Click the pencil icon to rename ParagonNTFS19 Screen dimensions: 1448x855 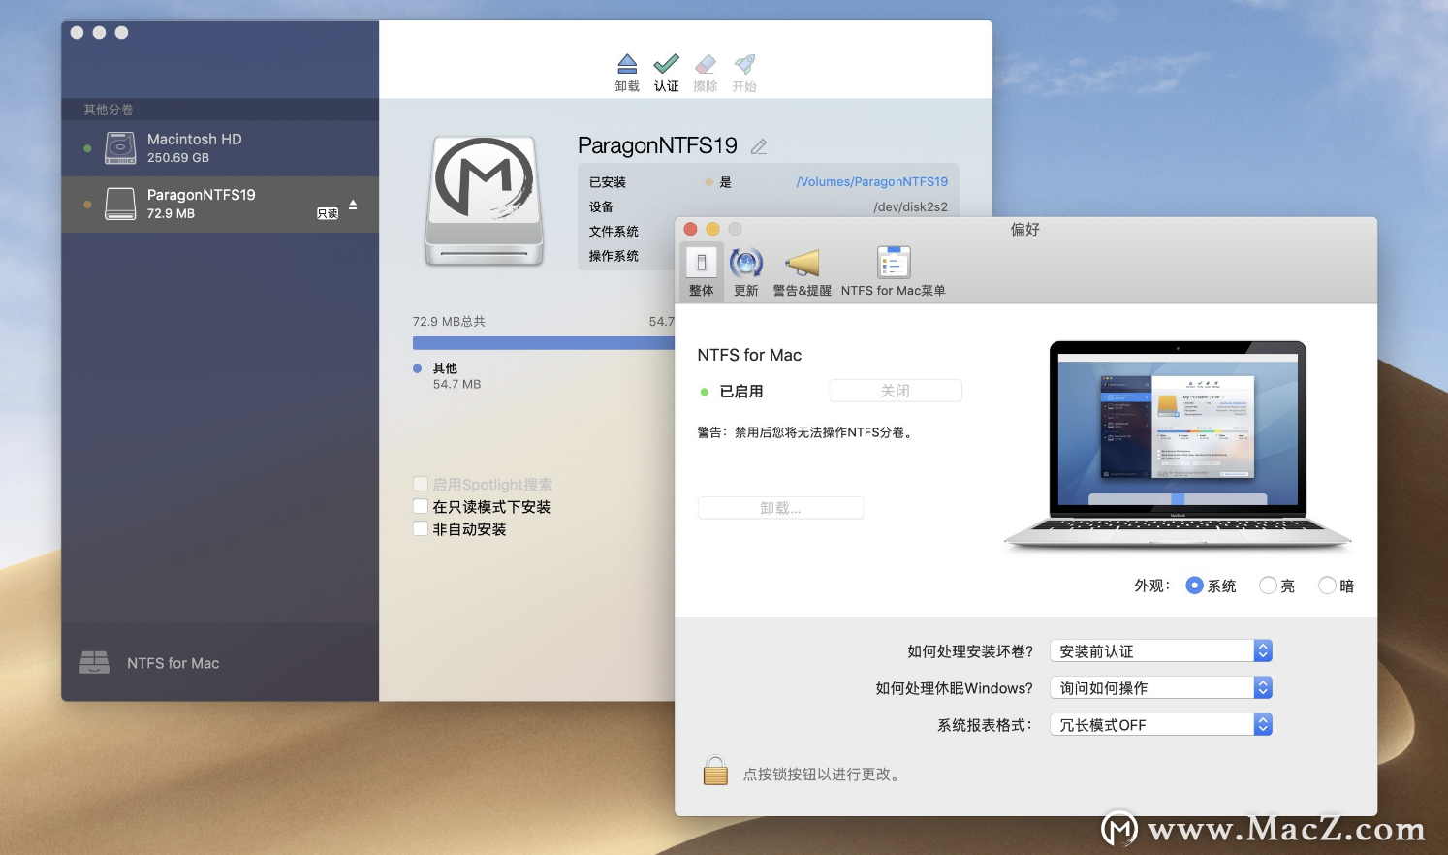click(x=759, y=146)
